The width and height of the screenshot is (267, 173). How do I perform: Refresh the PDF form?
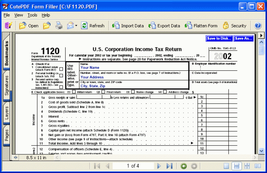pyautogui.click(x=92, y=26)
